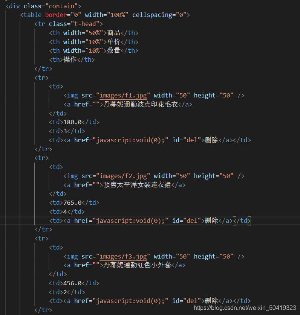
Task: Click the "50%" width value
Action: 94,33
